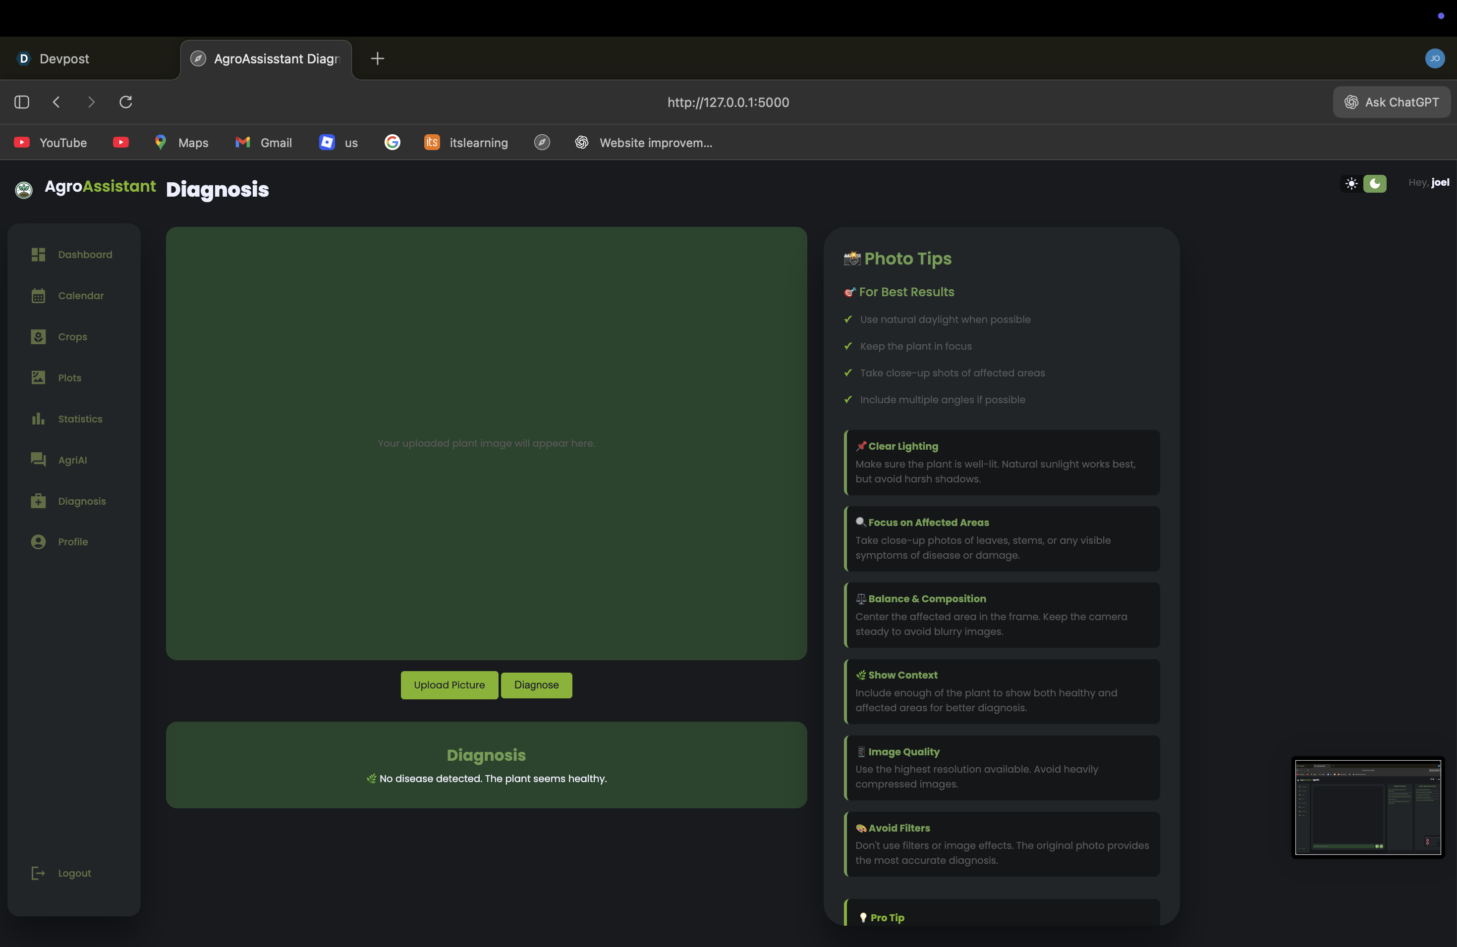Open the Statistics bar chart icon

coord(38,419)
